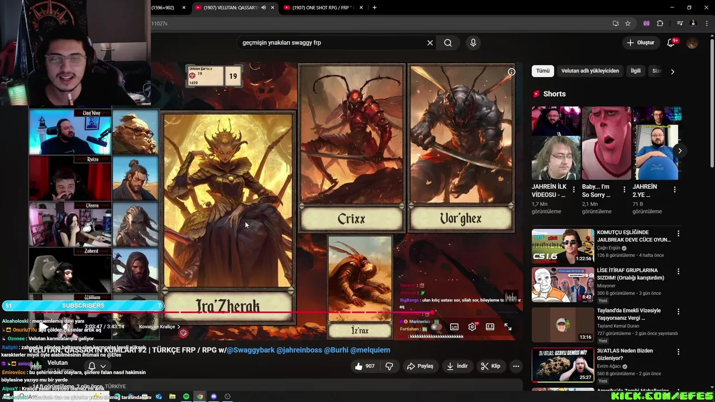Open the JAHREİN İLK VİDEOSU short thumbnail
This screenshot has height=402, width=715.
point(556,143)
